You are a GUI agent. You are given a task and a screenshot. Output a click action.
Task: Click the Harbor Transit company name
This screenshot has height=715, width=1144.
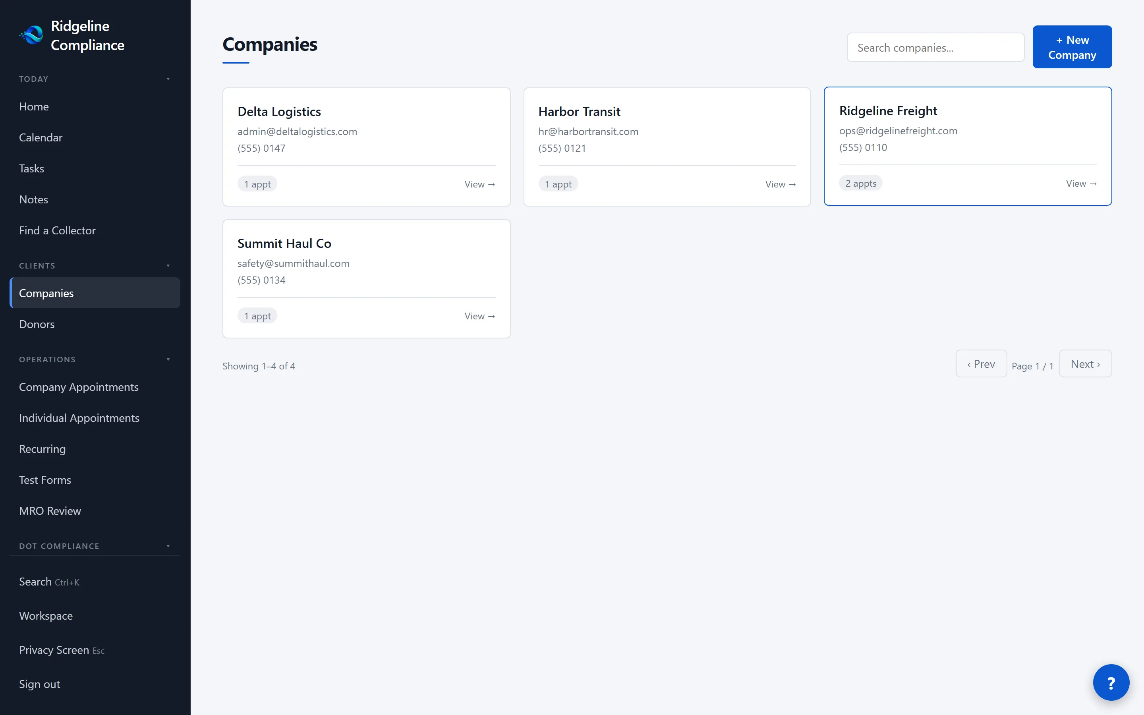[579, 112]
